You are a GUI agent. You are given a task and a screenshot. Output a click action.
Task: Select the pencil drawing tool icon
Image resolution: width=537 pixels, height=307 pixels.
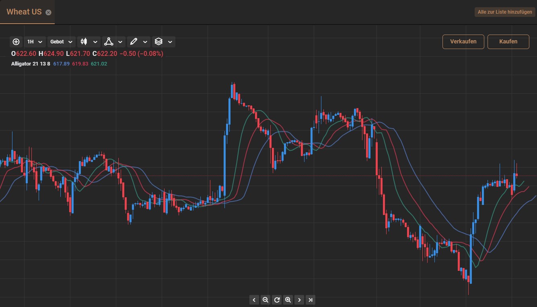tap(134, 42)
